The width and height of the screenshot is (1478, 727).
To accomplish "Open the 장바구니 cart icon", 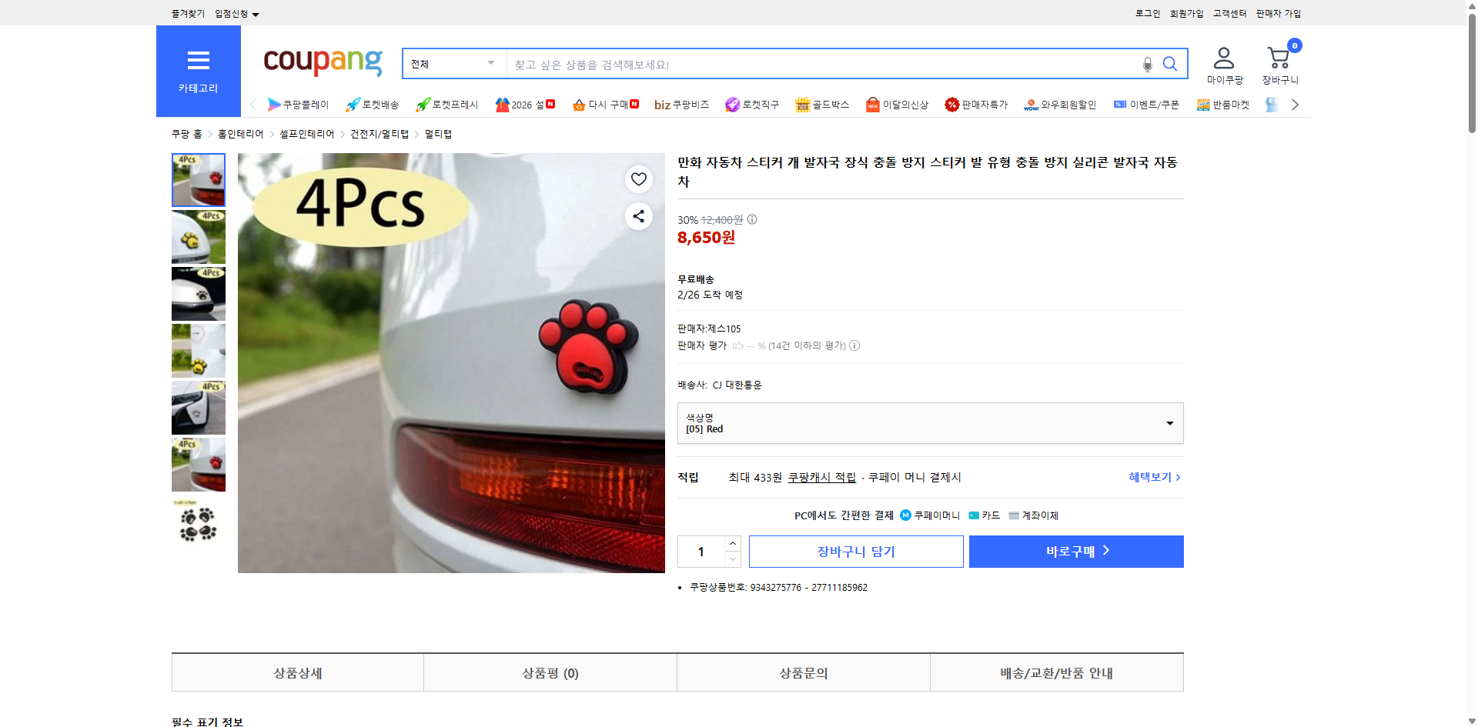I will (1279, 56).
